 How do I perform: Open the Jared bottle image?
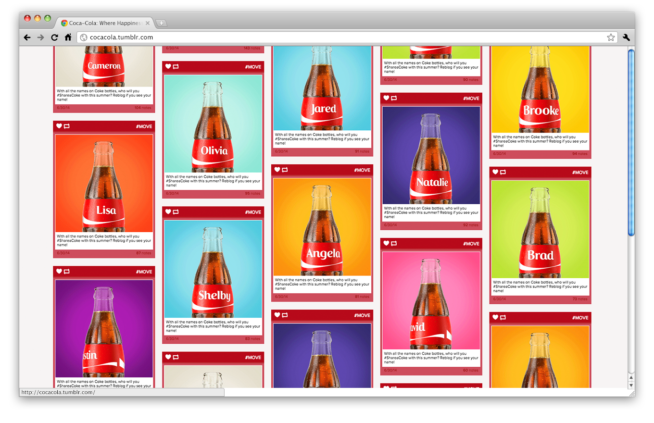322,88
